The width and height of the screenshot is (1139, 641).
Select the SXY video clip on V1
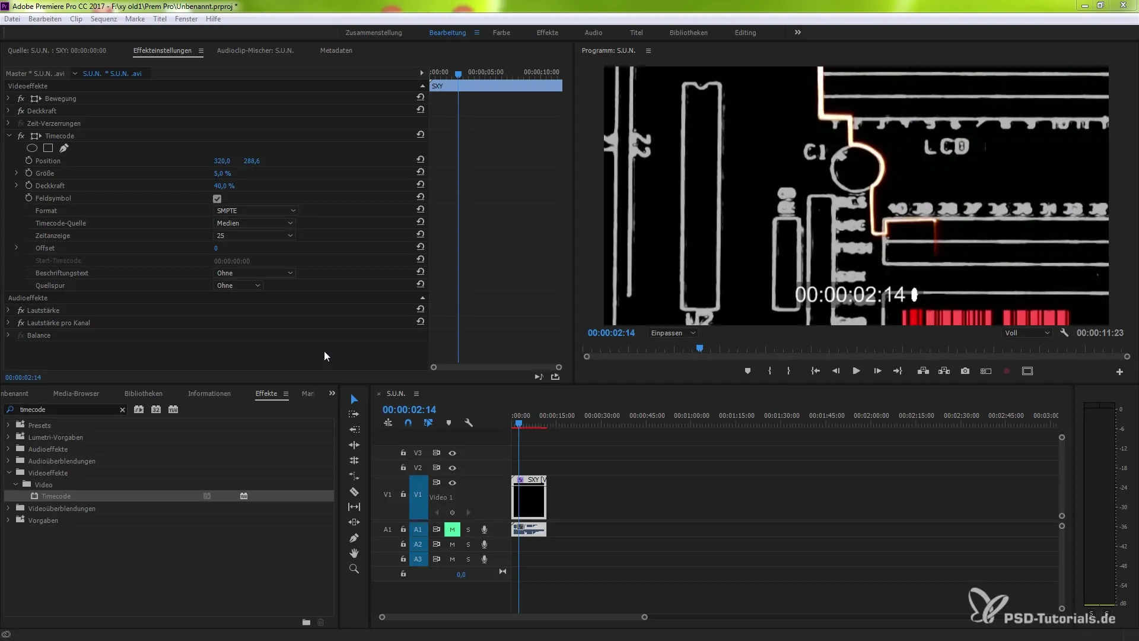[x=529, y=497]
